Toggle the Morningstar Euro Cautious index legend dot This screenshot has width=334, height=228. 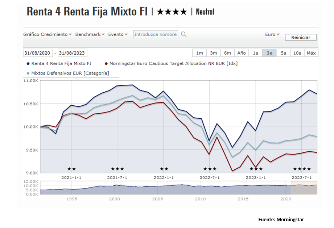coord(106,64)
